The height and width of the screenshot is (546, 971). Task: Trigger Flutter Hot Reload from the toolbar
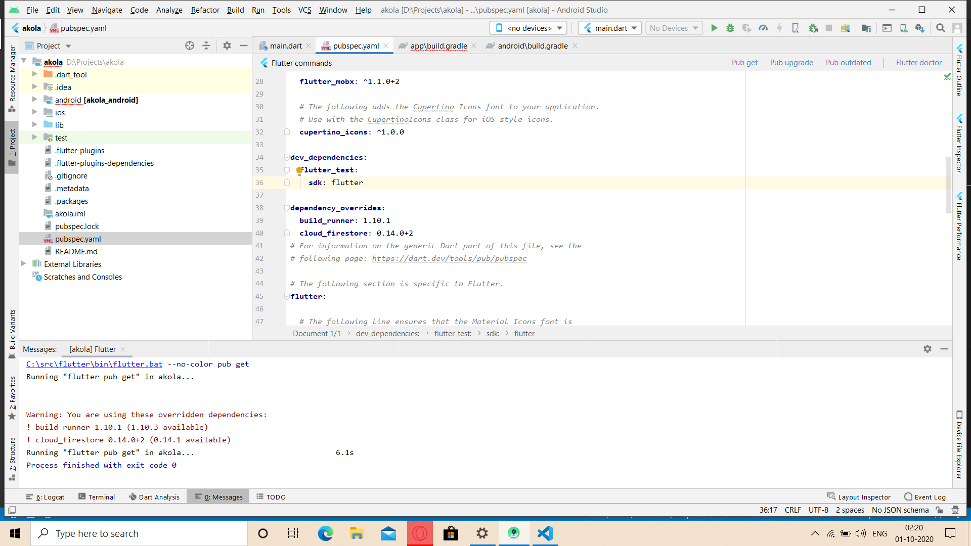pos(779,28)
